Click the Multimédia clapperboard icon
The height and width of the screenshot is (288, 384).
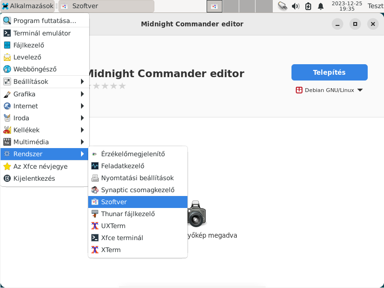point(7,142)
